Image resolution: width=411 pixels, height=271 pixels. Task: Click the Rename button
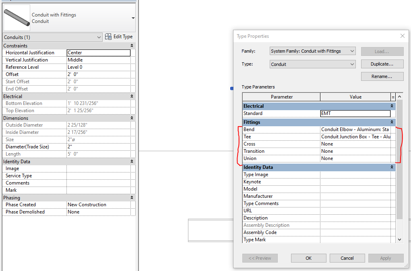[x=382, y=76]
